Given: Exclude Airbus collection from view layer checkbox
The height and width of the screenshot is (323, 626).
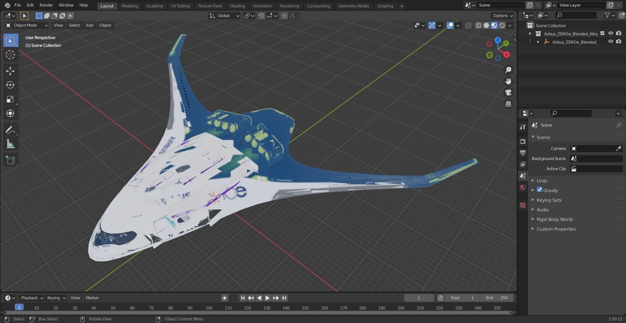Looking at the screenshot, I should pyautogui.click(x=602, y=33).
